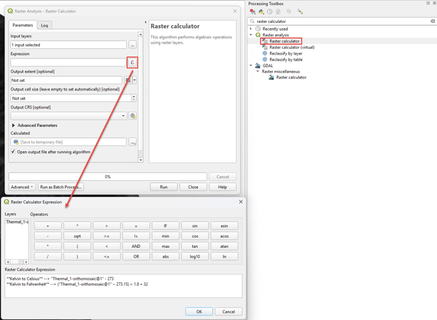Click the Output extent map icon button
Screen dimensions: 437x320
pyautogui.click(x=128, y=81)
